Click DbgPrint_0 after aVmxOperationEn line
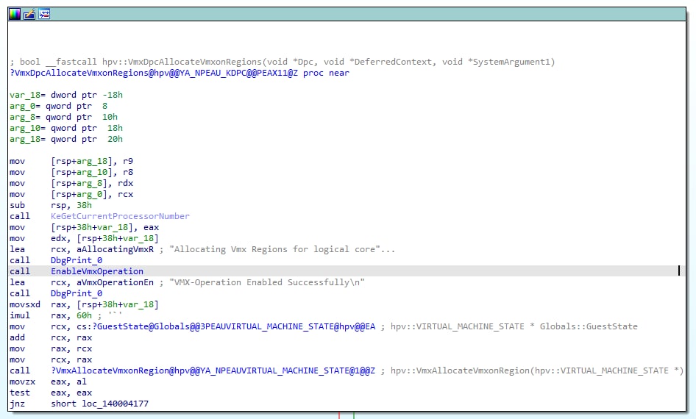Viewport: 696px width, 419px height. (77, 293)
